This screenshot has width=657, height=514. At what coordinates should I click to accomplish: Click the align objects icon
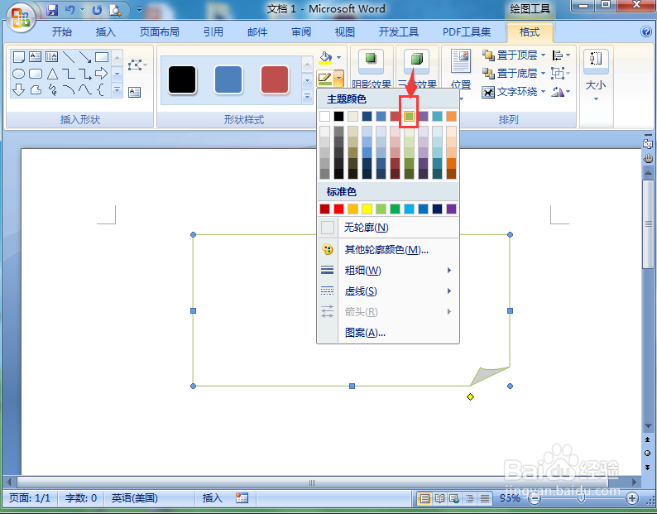(558, 55)
